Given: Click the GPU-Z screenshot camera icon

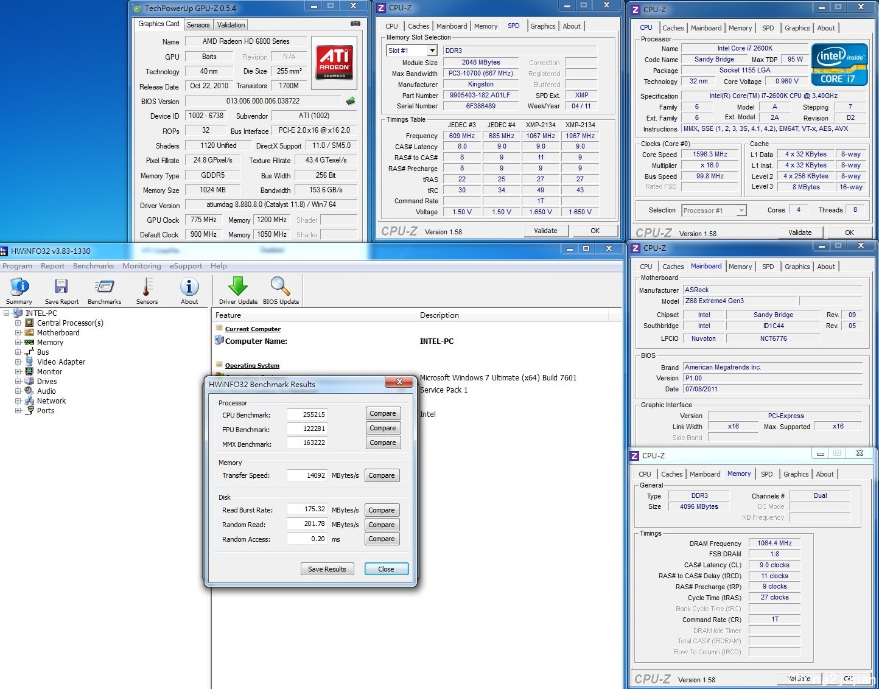Looking at the screenshot, I should pyautogui.click(x=355, y=24).
